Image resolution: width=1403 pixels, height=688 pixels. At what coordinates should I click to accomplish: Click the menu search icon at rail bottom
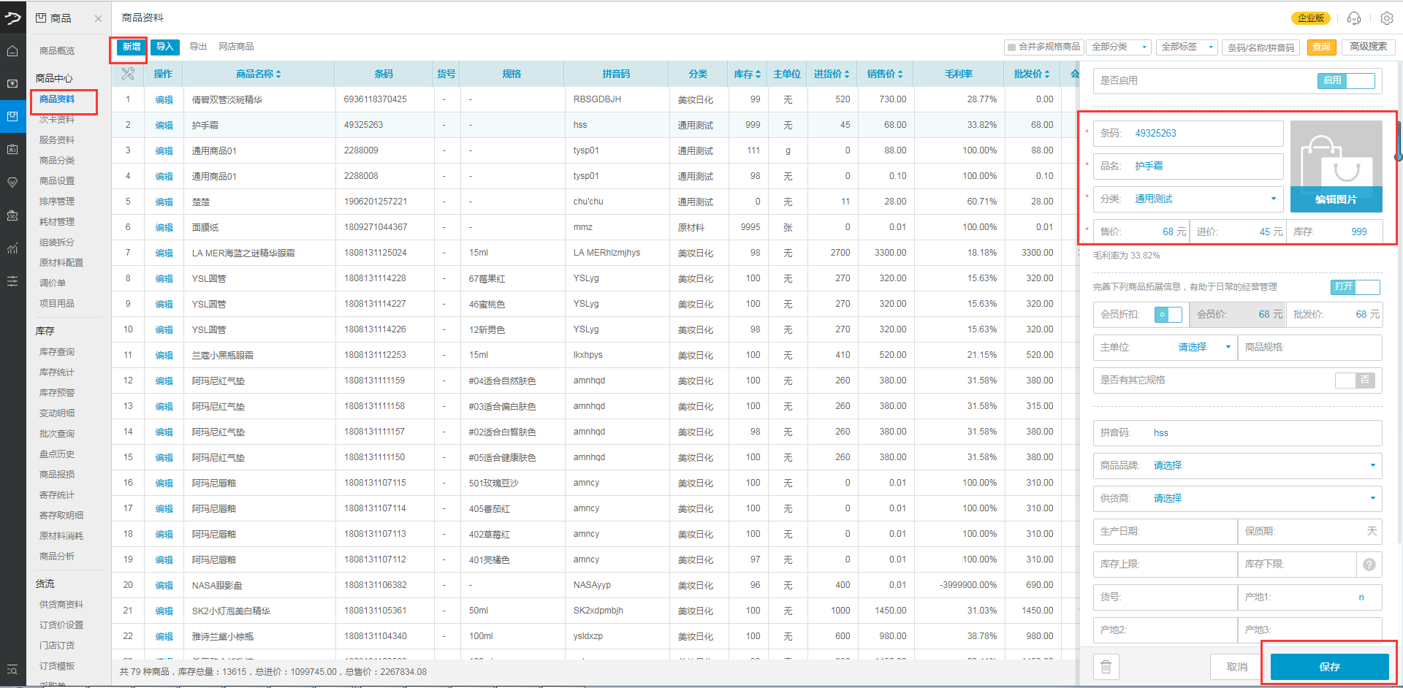tap(12, 670)
